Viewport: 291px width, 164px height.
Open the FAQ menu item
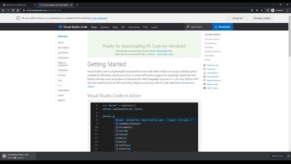pyautogui.click(x=145, y=27)
